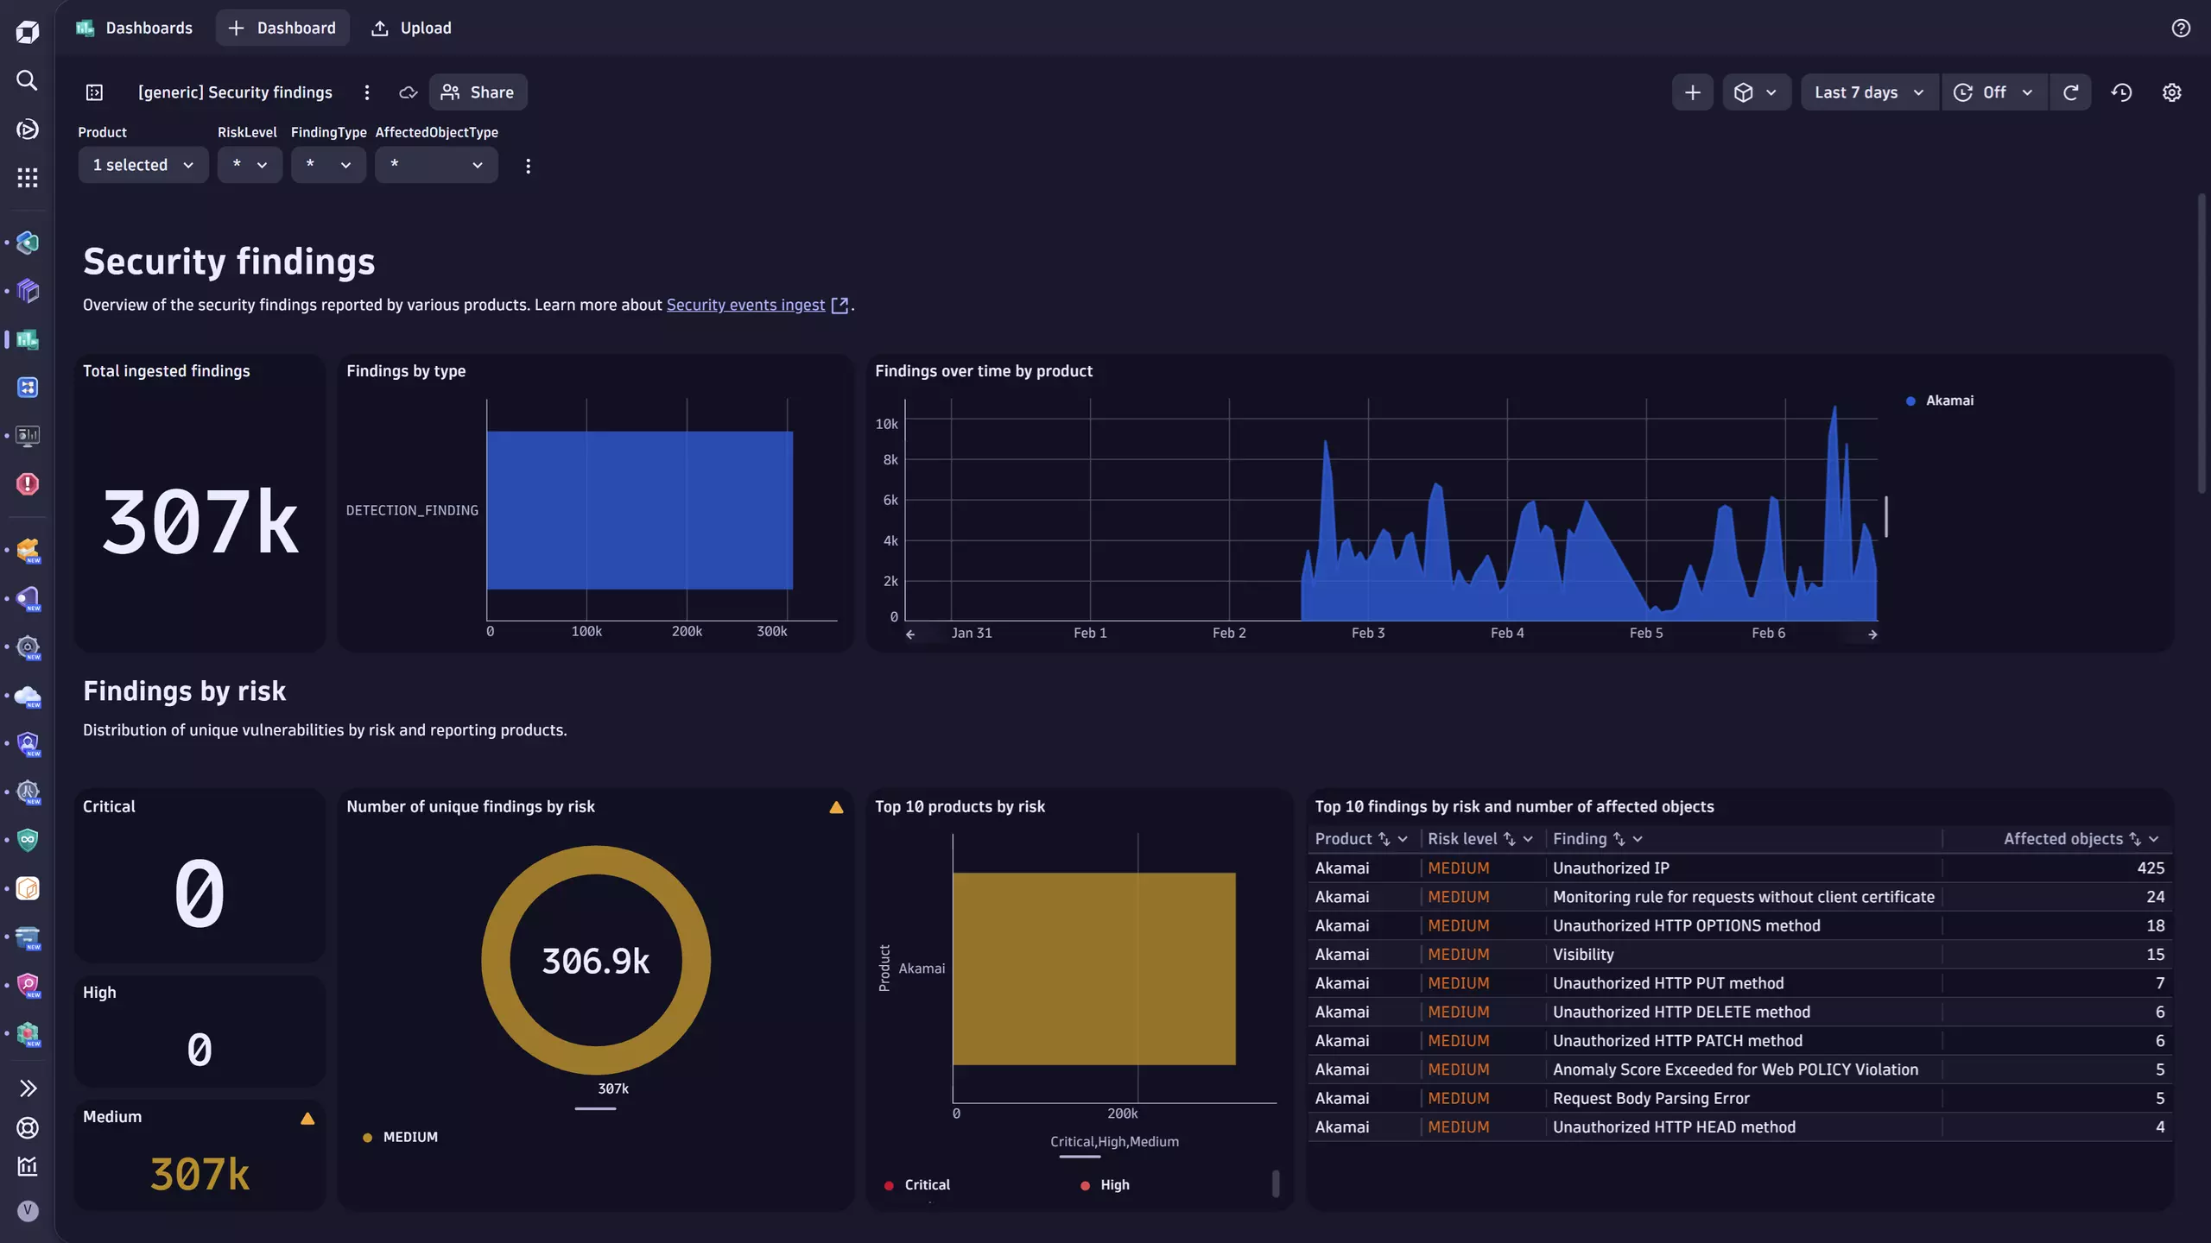This screenshot has width=2211, height=1243.
Task: Open dashboard version history
Action: (x=2122, y=91)
